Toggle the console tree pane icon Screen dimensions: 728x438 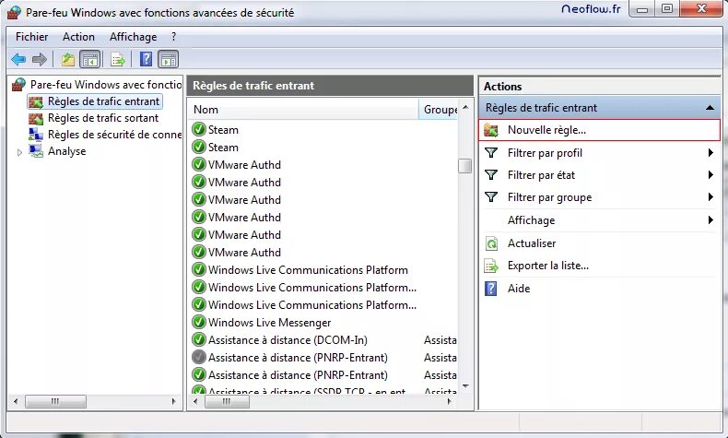pos(90,59)
